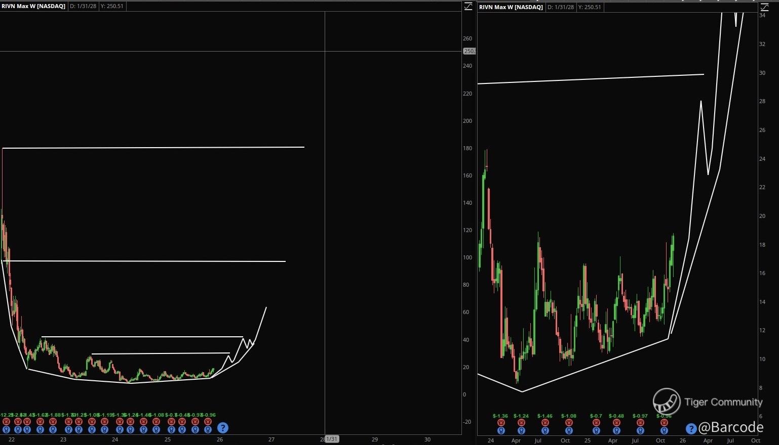Click right chart lightbulb icon below $-1.46
This screenshot has height=445, width=779.
pyautogui.click(x=545, y=431)
